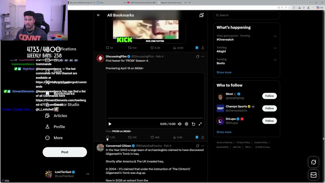The image size is (325, 183).
Task: Open the #AIgirl trending topic
Action: coord(221,51)
